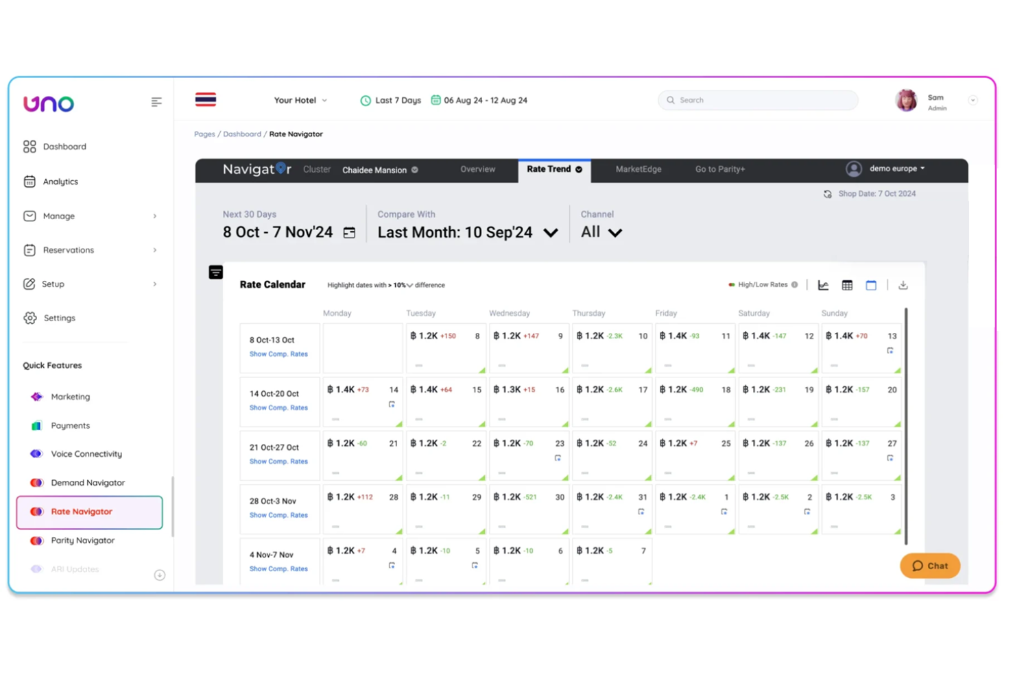Download the Rate Calendar data
1015x676 pixels.
[903, 285]
